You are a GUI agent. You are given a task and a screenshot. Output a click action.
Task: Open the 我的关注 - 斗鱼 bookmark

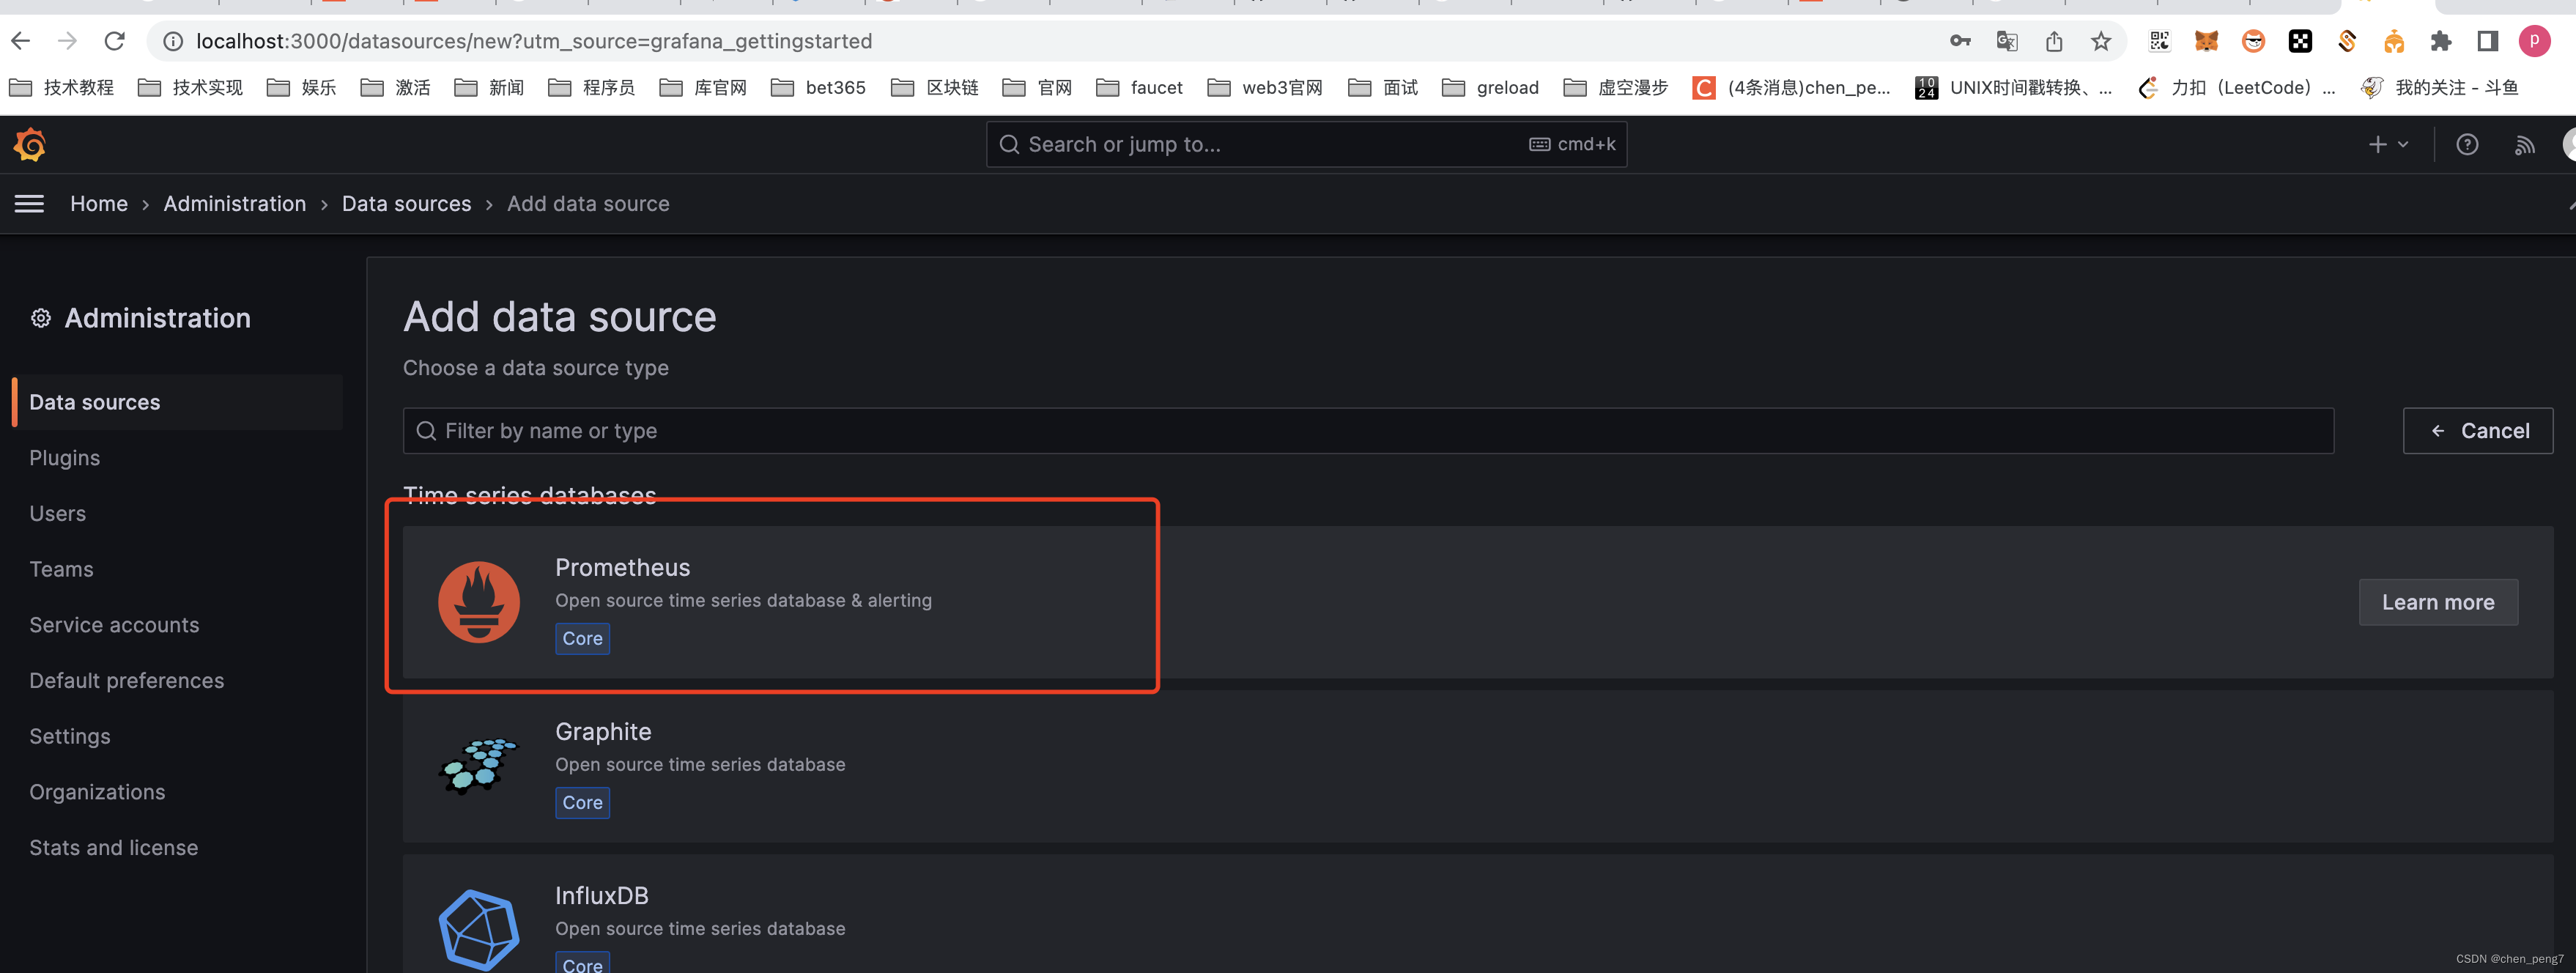2440,88
